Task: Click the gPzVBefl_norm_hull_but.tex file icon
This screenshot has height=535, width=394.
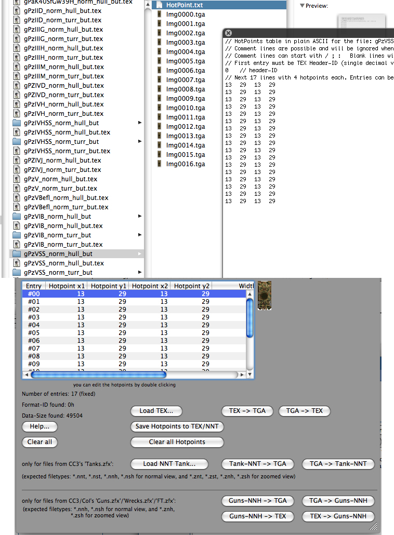Action: pos(17,197)
